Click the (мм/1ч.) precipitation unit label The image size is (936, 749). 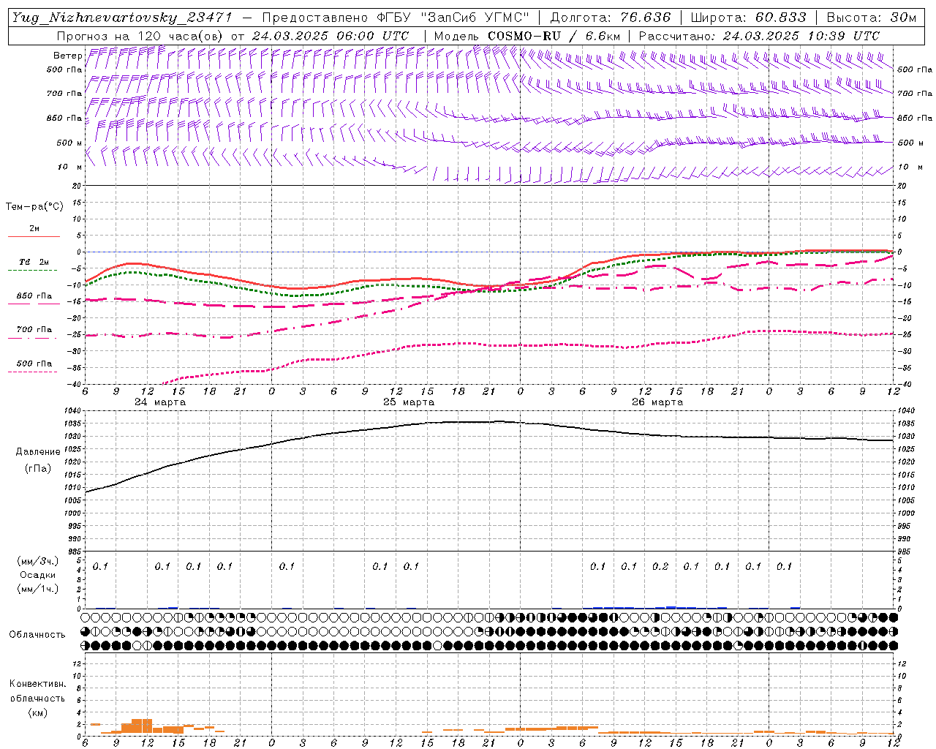click(x=38, y=589)
